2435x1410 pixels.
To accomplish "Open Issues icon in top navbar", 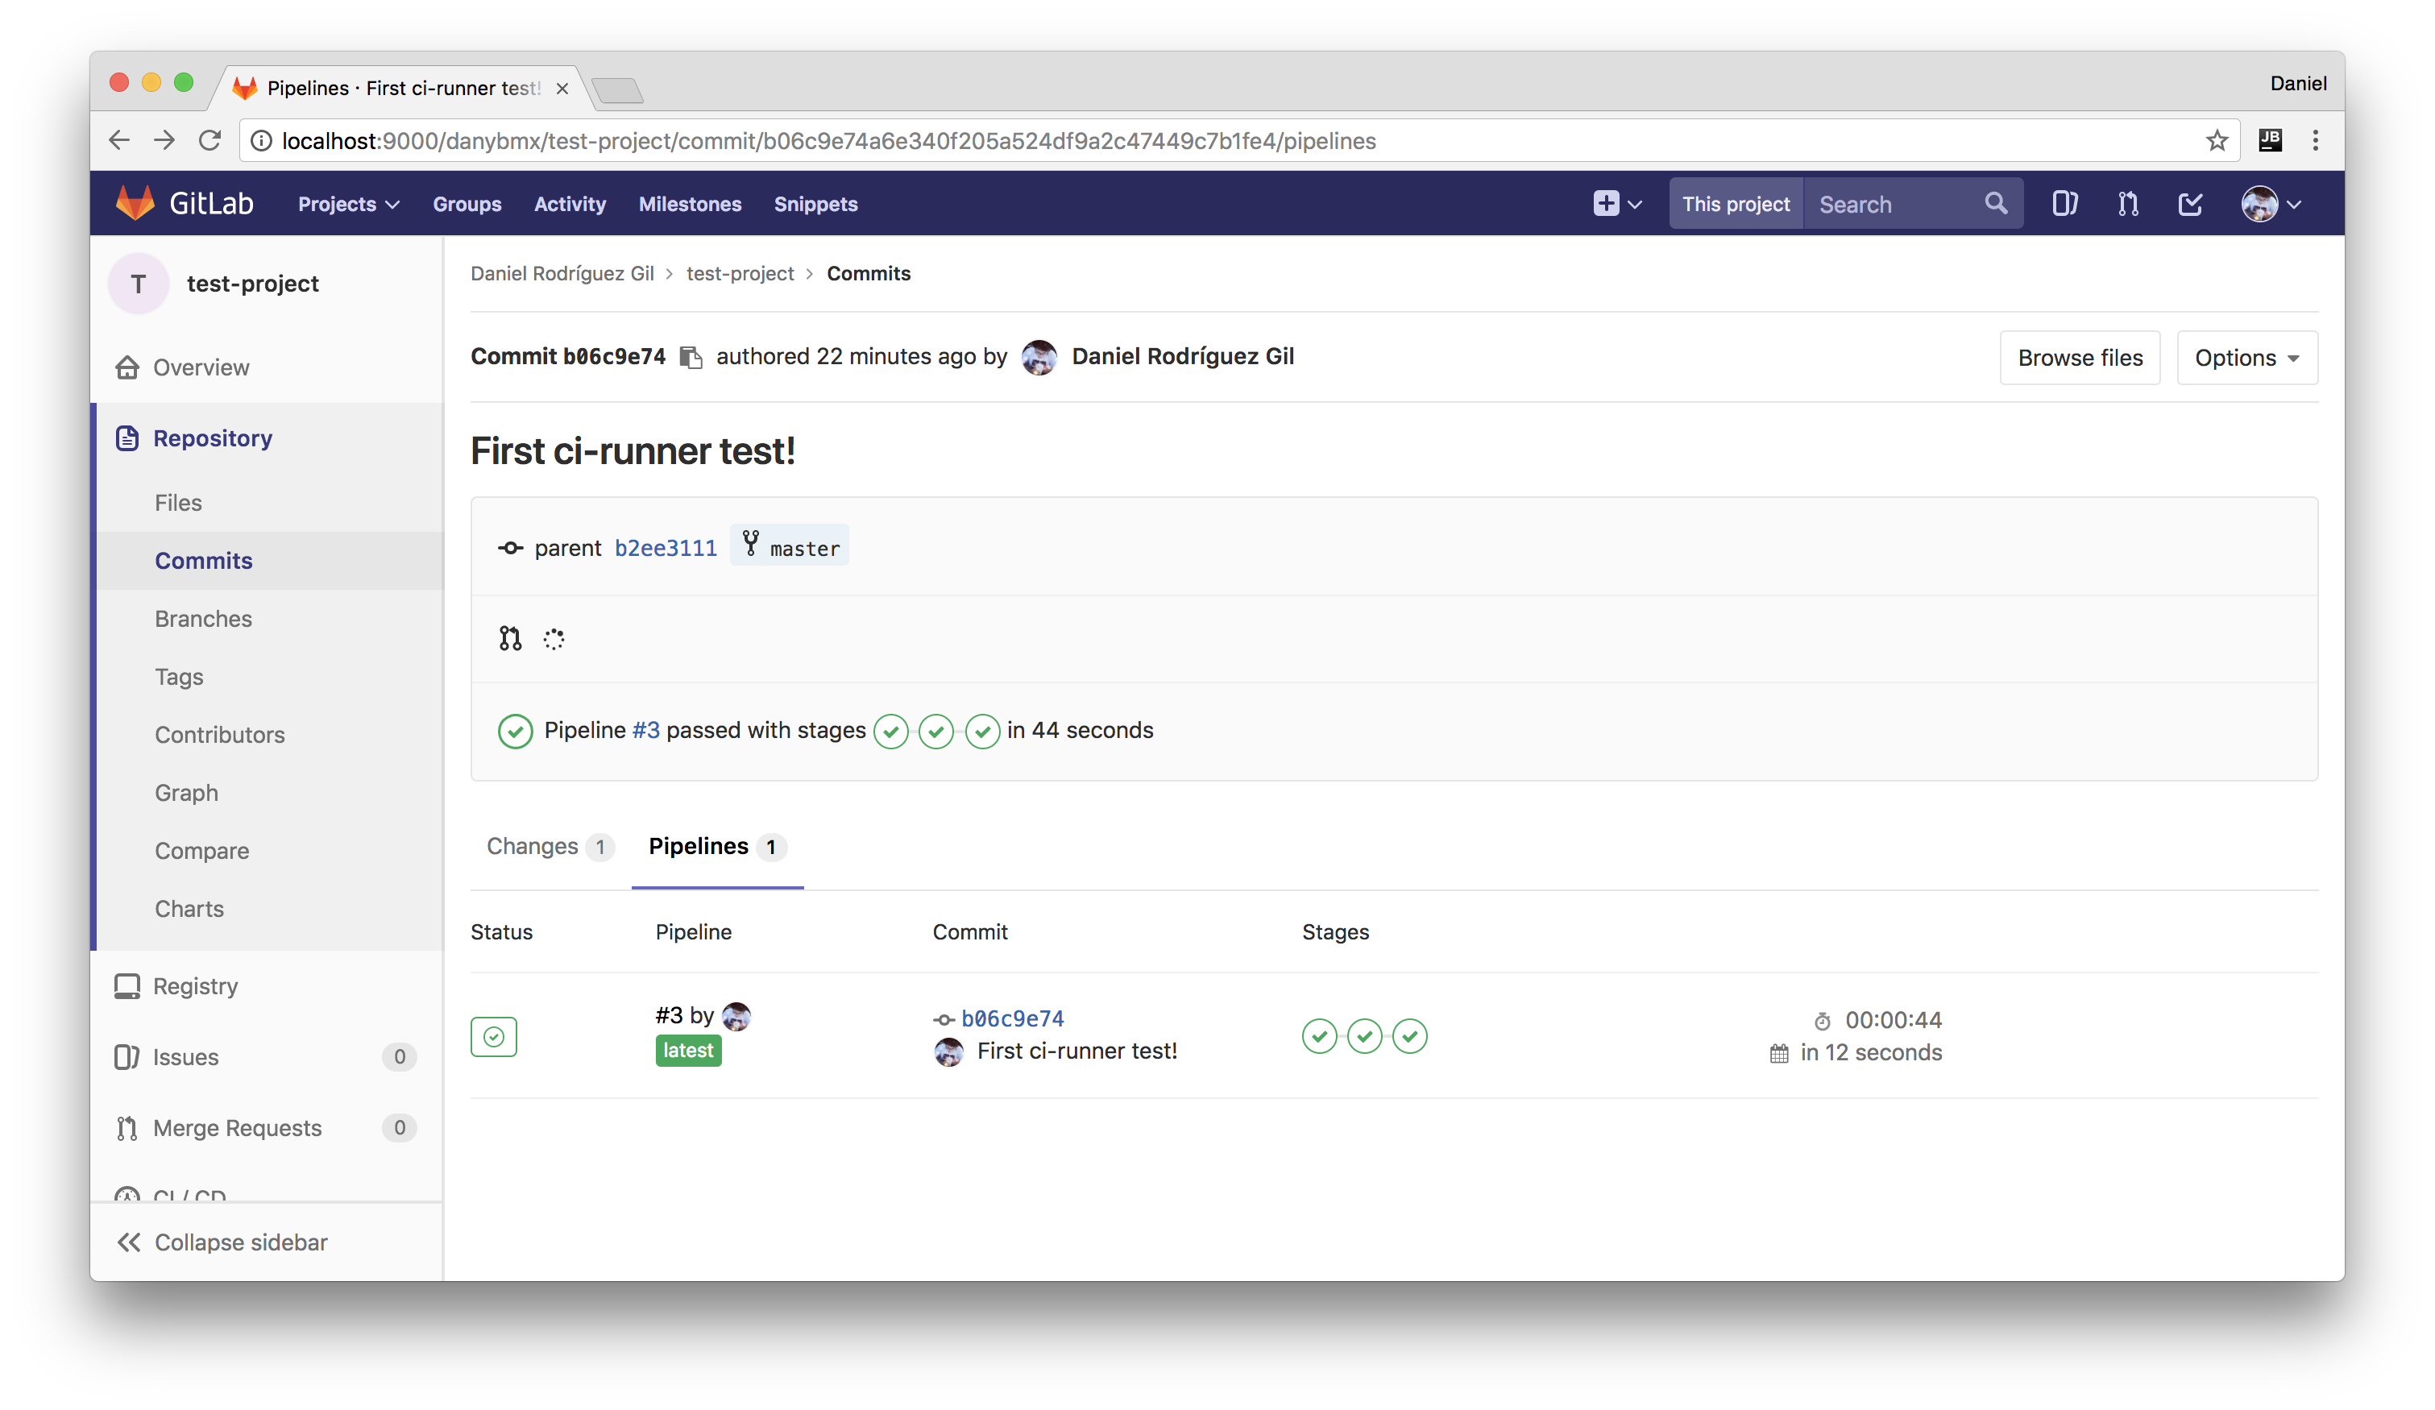I will [x=2064, y=204].
